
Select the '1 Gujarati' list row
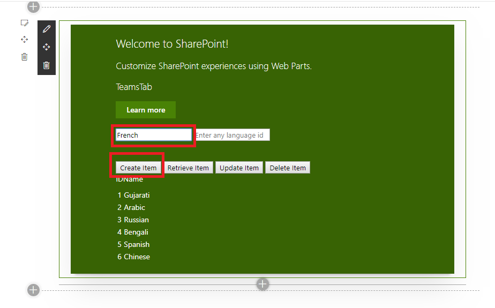[133, 195]
